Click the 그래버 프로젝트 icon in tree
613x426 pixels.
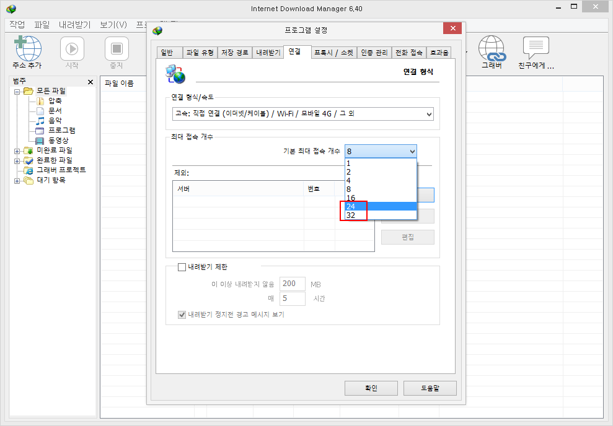click(x=28, y=170)
